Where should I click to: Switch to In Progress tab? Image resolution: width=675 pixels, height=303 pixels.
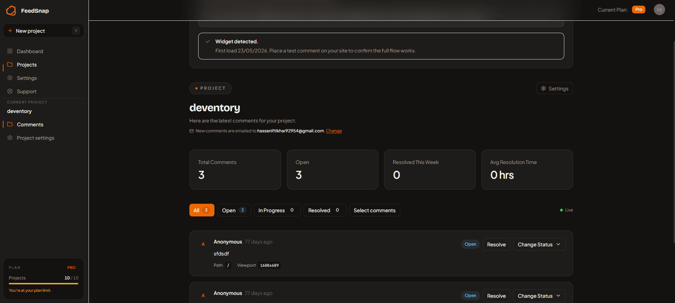[277, 210]
